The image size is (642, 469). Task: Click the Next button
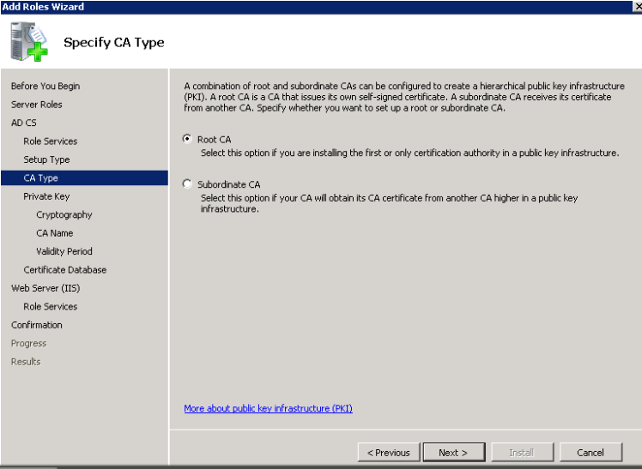(454, 452)
